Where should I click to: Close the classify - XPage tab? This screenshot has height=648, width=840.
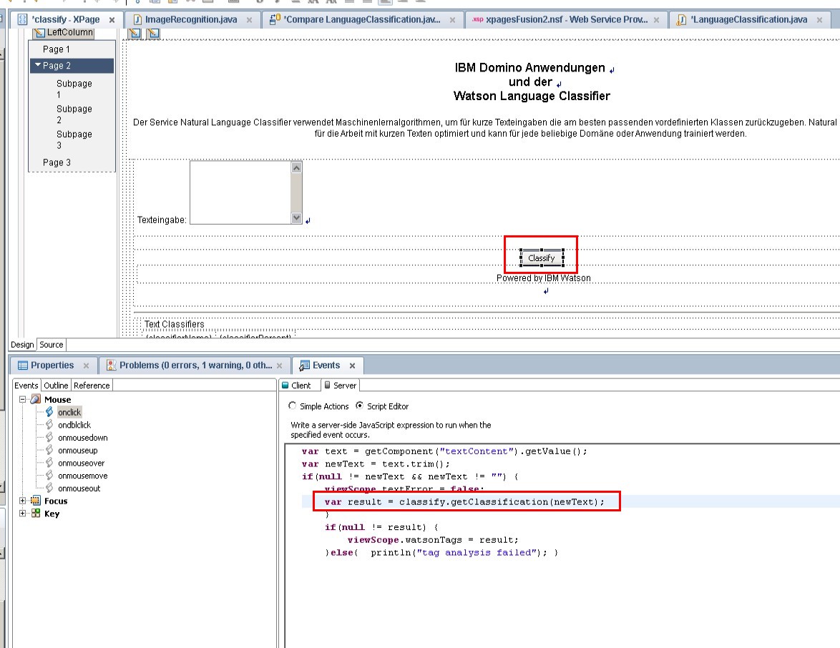pos(112,20)
